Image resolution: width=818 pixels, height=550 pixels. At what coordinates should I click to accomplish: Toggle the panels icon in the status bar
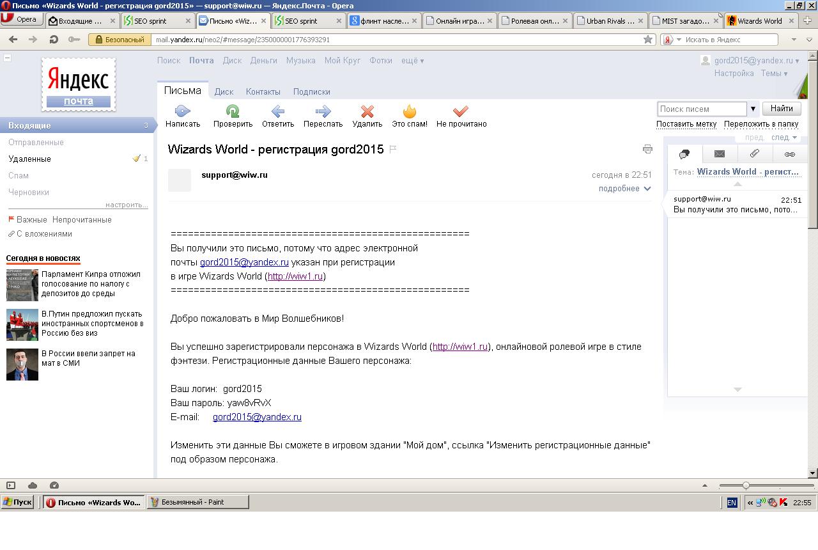11,485
